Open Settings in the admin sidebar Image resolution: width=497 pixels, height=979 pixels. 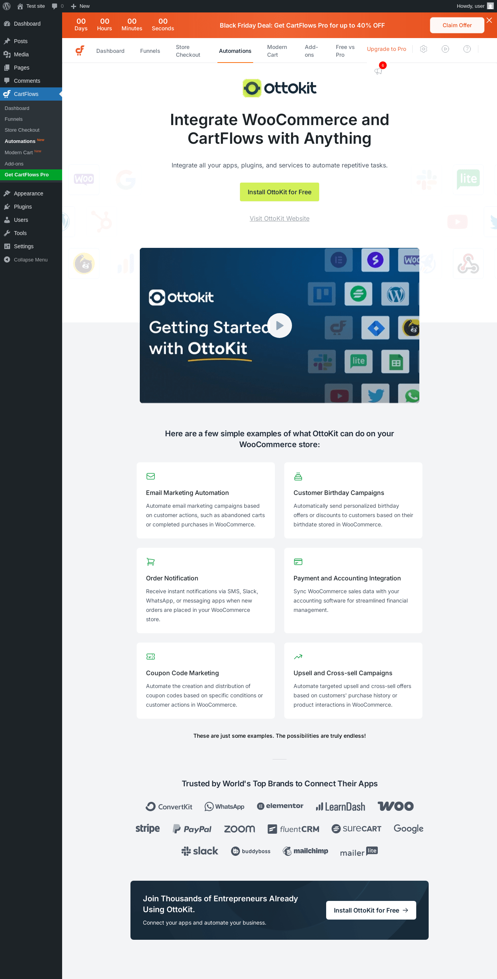[x=31, y=246]
